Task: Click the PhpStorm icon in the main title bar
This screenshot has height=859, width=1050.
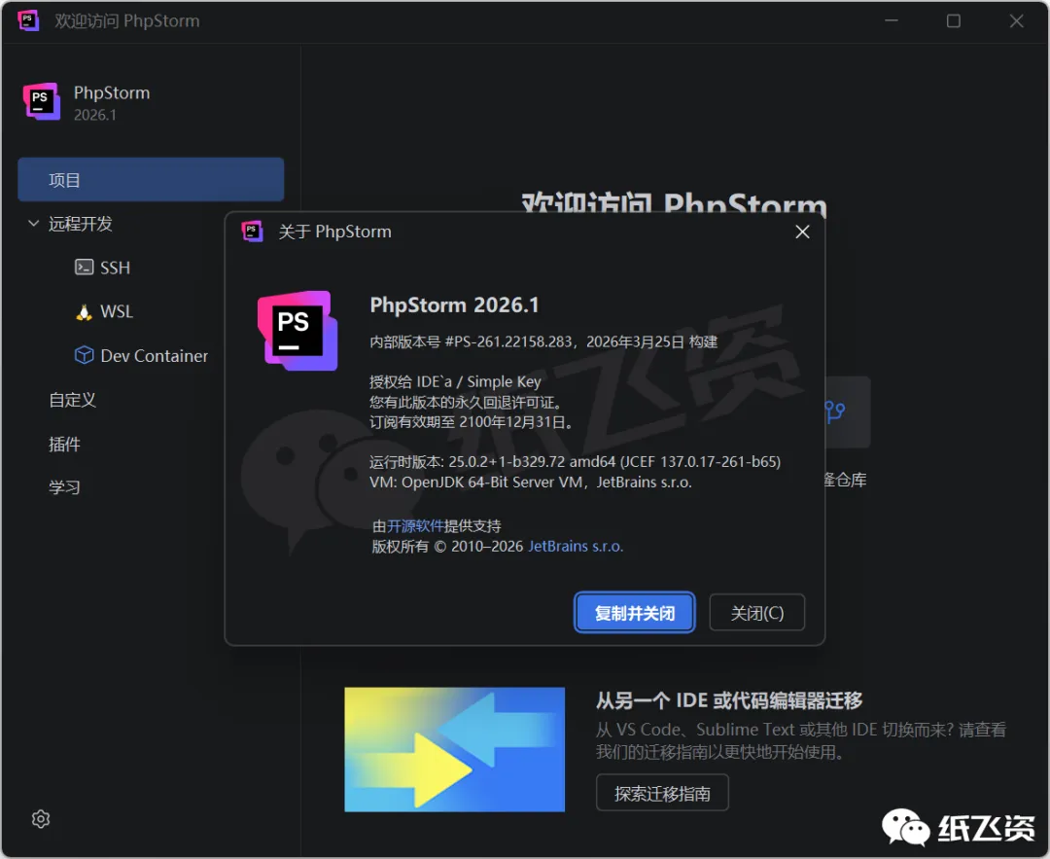Action: 28,20
